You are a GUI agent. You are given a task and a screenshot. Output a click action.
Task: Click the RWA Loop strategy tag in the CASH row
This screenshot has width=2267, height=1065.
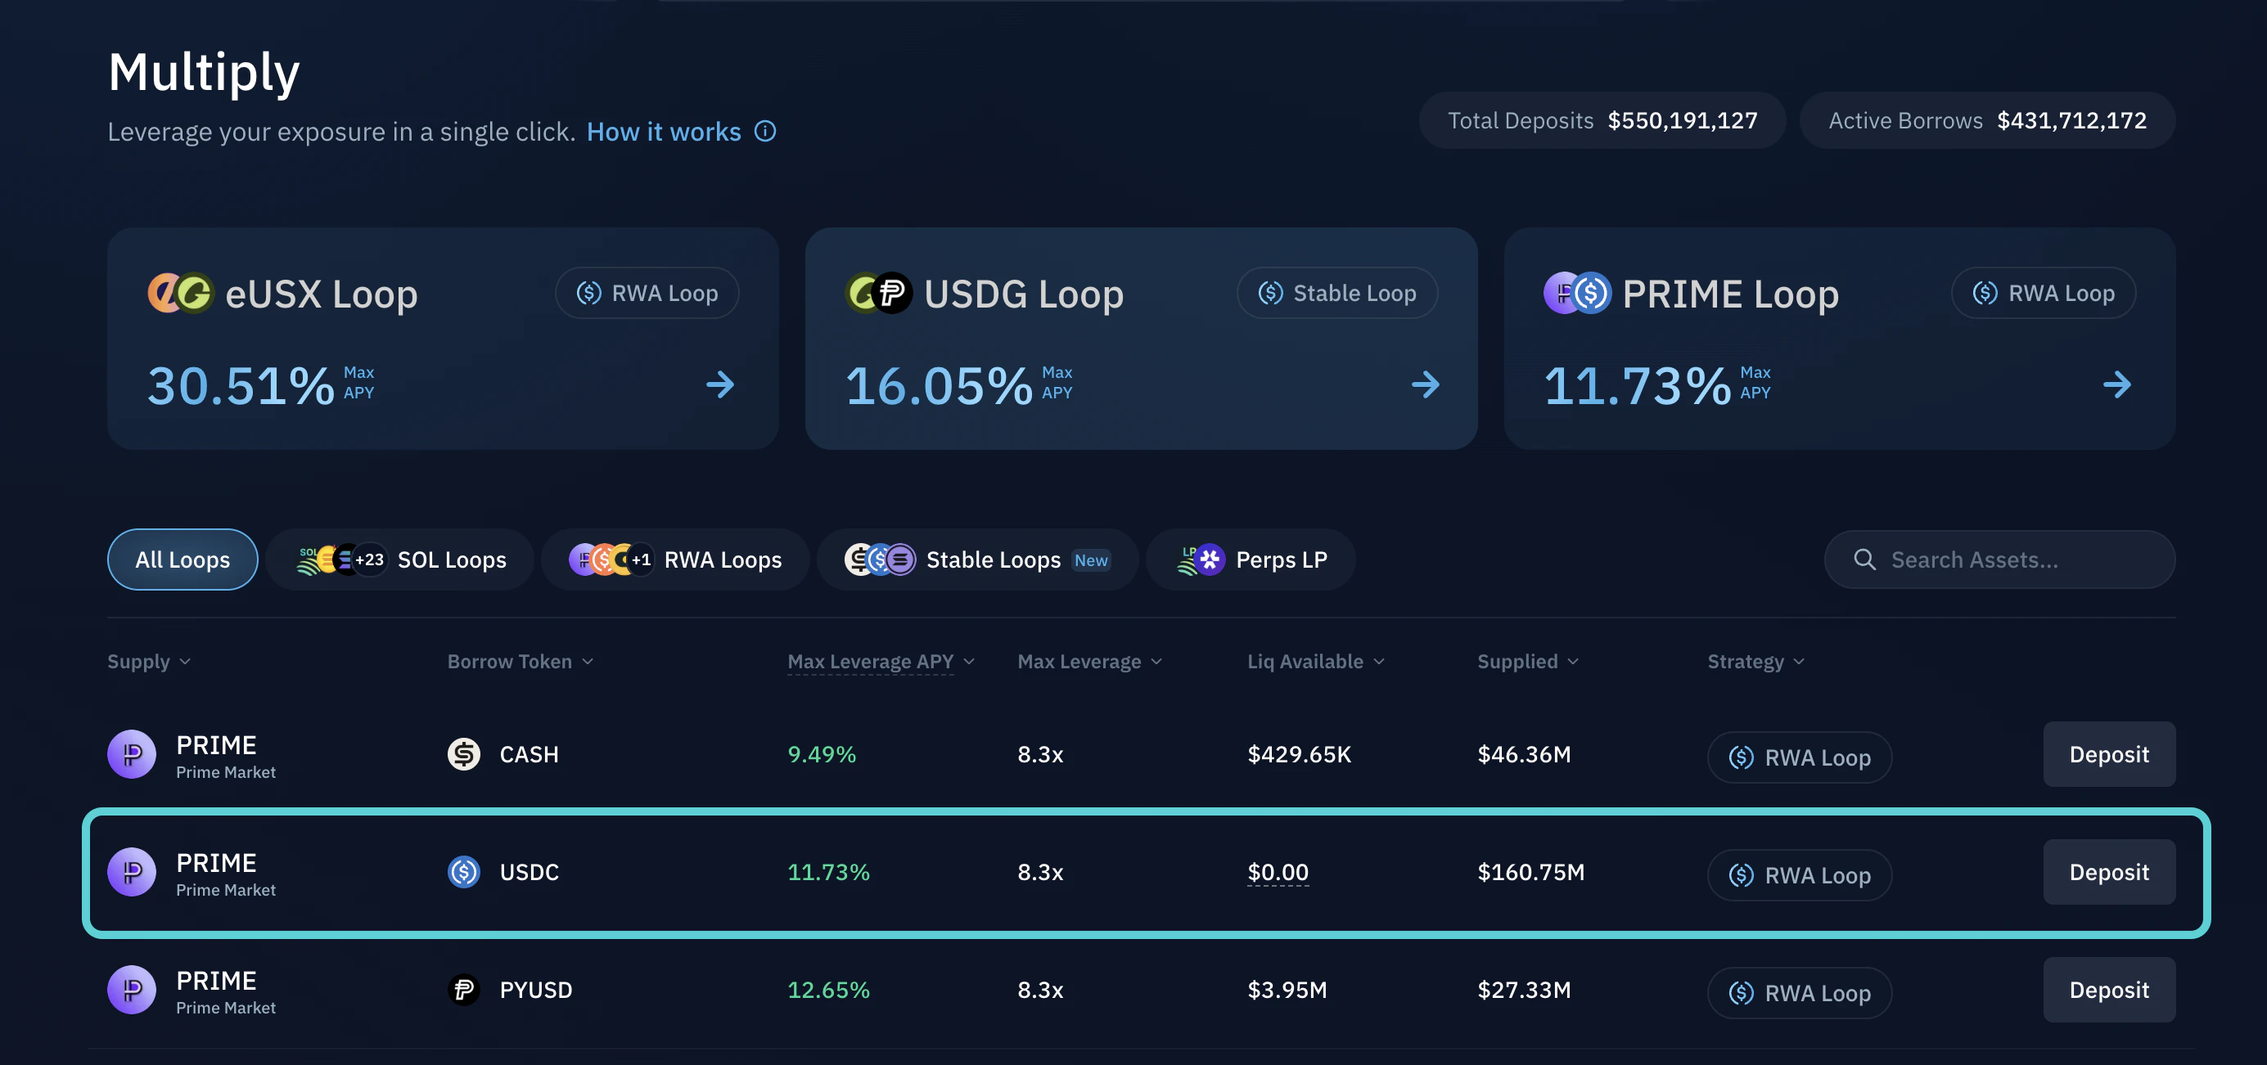pyautogui.click(x=1800, y=757)
